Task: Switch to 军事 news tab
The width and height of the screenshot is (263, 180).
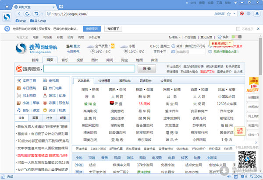Action: coord(35,118)
